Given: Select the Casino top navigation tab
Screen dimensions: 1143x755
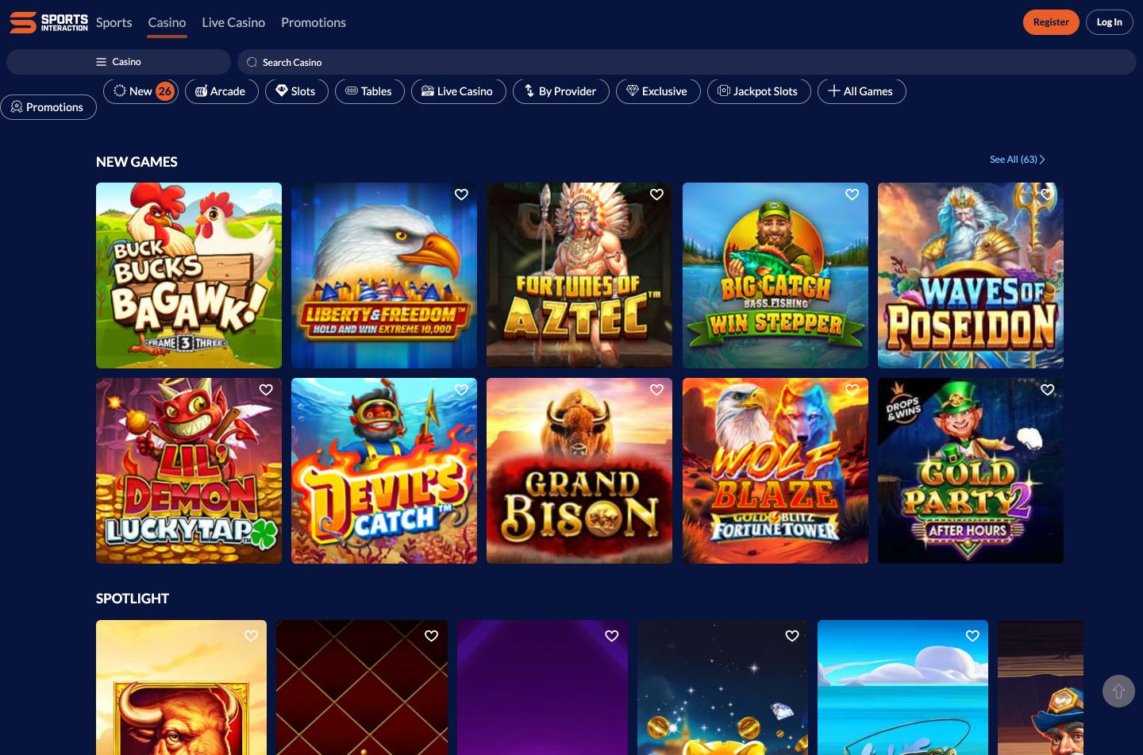Looking at the screenshot, I should [x=167, y=22].
